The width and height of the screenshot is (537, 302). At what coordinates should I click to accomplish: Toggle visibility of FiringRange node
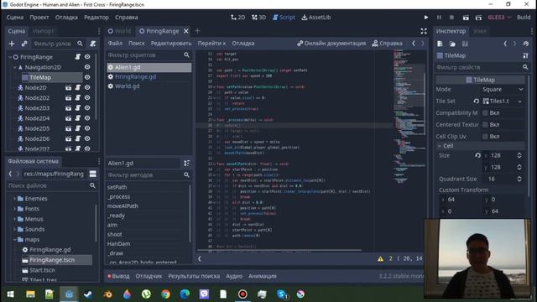pyautogui.click(x=87, y=57)
